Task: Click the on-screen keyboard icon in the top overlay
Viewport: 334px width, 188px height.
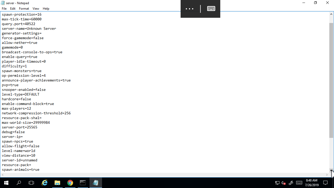Action: 211,9
